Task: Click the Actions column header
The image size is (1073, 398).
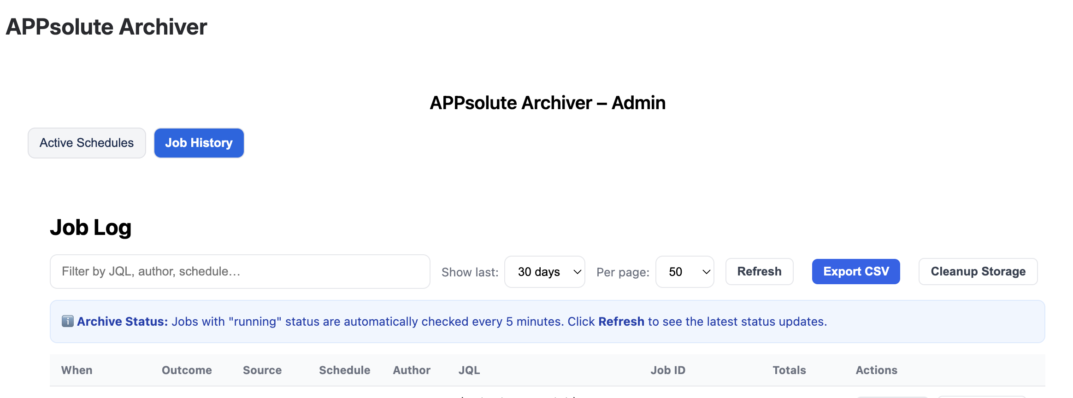Action: point(876,370)
